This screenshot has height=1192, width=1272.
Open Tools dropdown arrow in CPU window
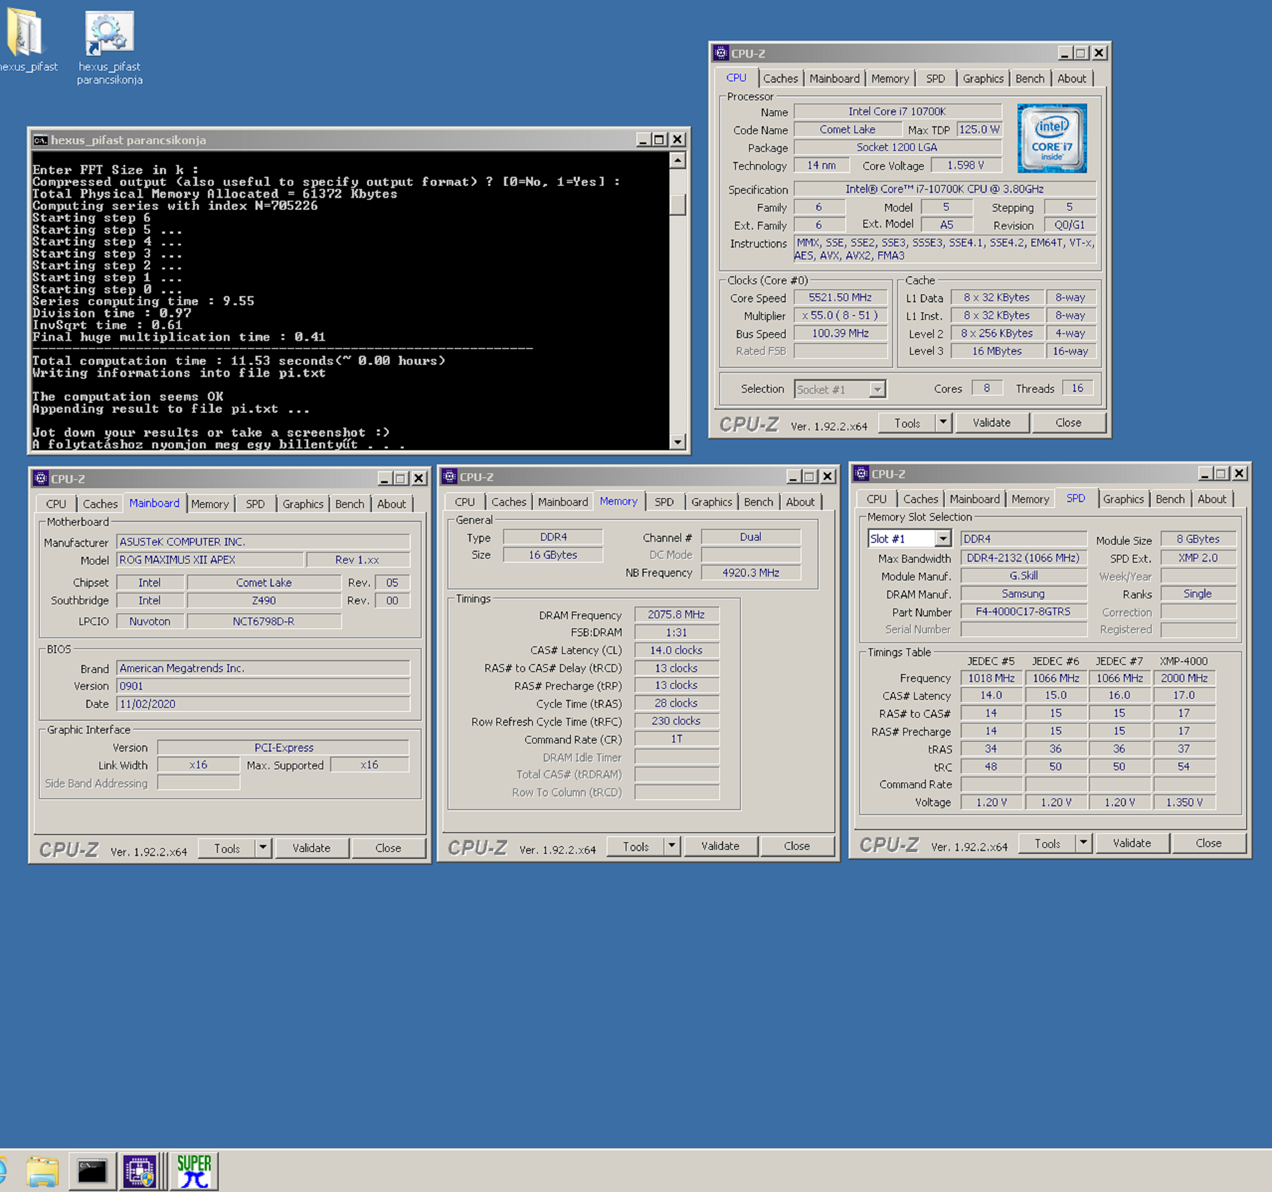point(943,423)
